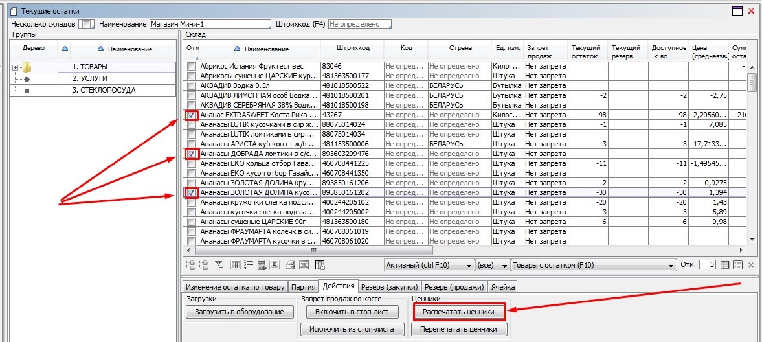
Task: Click the yellow folder icon in the groups tree
Action: click(27, 67)
